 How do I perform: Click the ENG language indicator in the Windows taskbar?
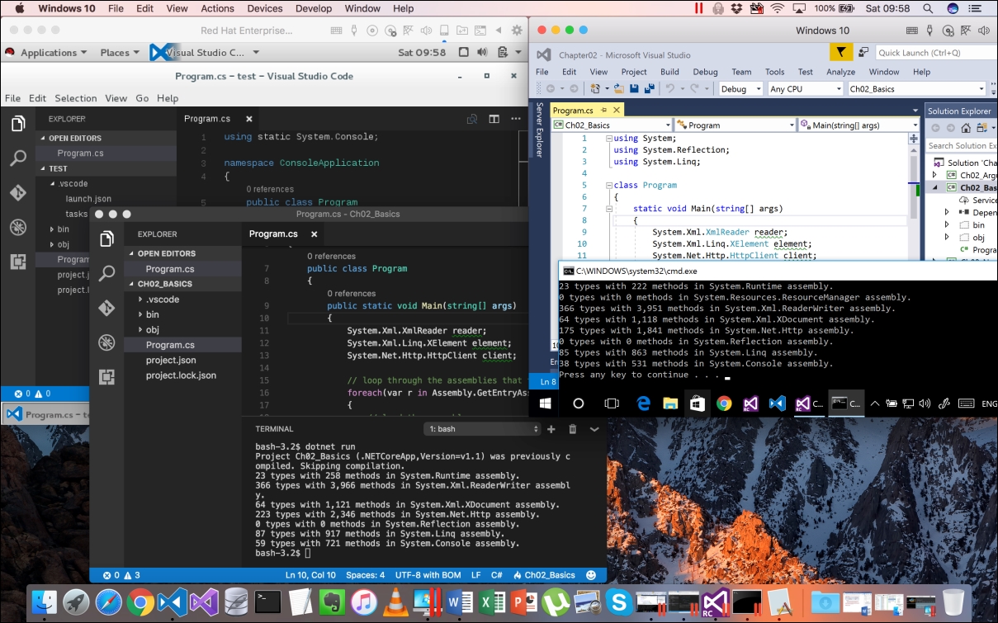click(x=988, y=404)
